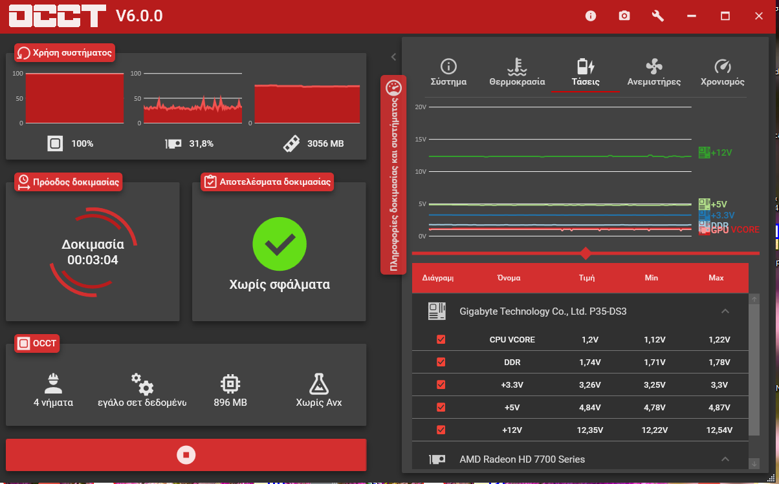Uncheck the DDR graph checkbox

[x=441, y=362]
